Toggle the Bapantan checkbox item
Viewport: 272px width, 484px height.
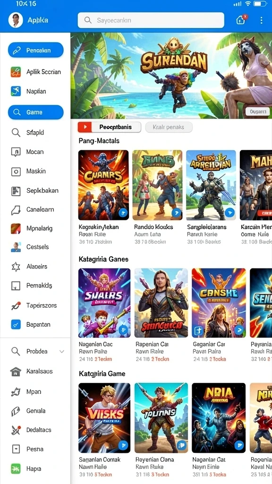coord(16,324)
